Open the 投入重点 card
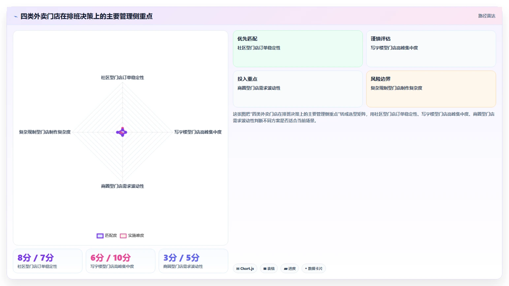Viewport: 509px width, 286px height. point(298,89)
